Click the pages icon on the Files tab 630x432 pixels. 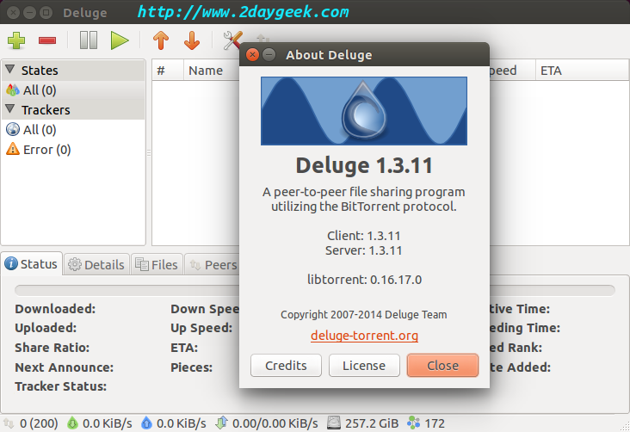142,264
